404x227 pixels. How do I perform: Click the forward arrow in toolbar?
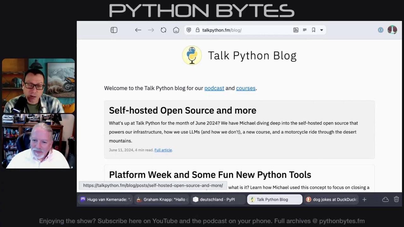pos(151,30)
